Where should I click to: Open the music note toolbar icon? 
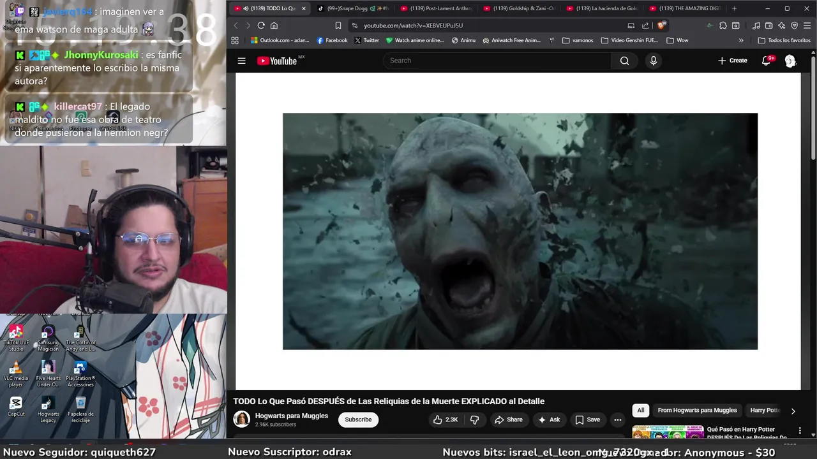(756, 25)
